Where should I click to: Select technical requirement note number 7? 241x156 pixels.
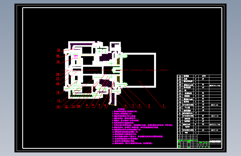(x=143, y=125)
